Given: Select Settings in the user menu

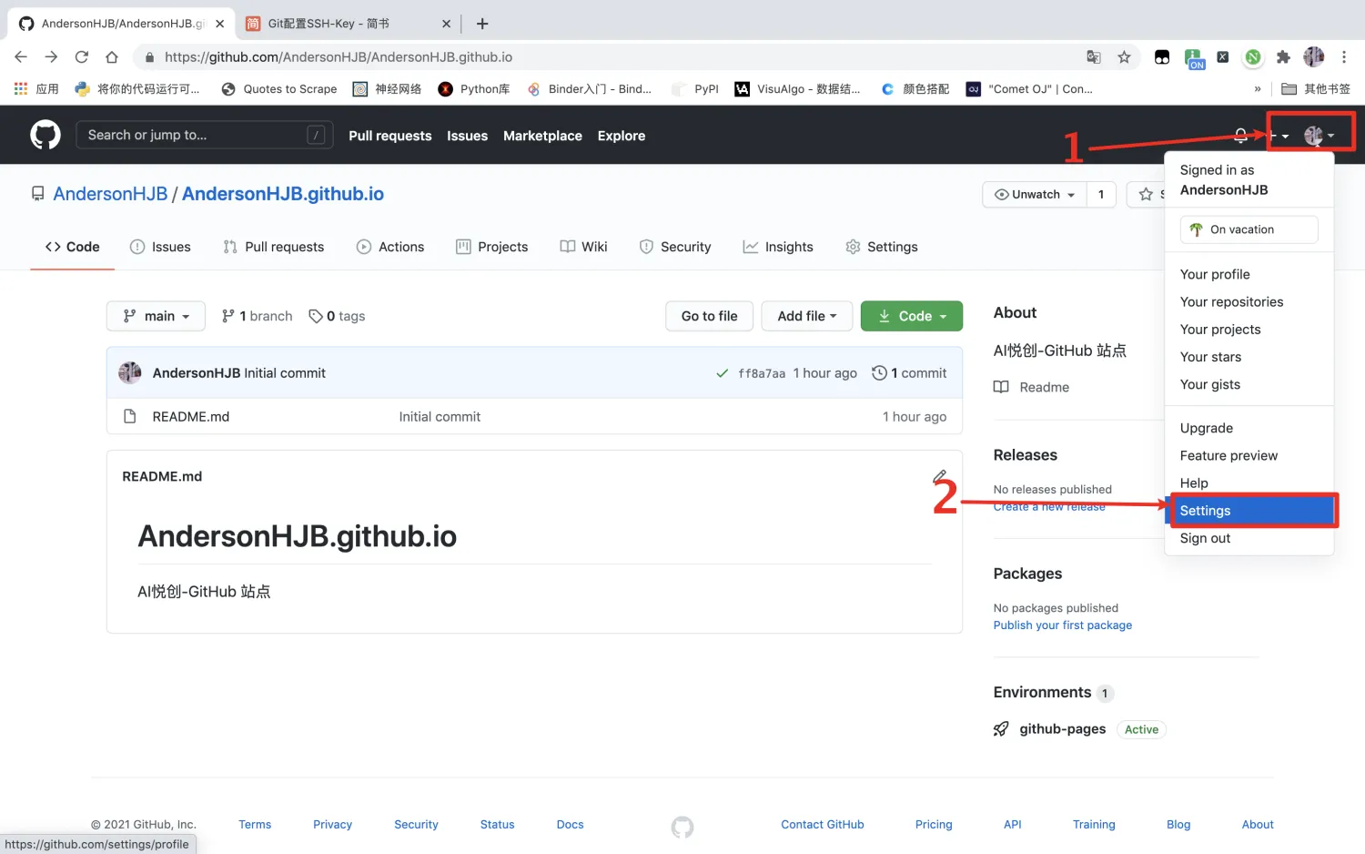Looking at the screenshot, I should point(1249,511).
